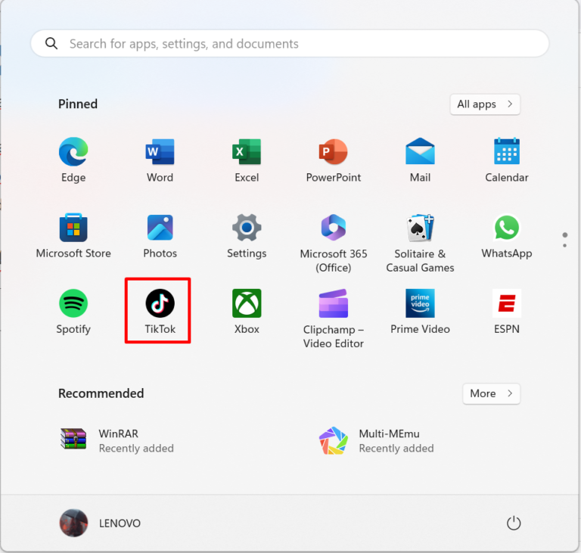581x553 pixels.
Task: Open recently added Multi-MEmu
Action: click(377, 440)
